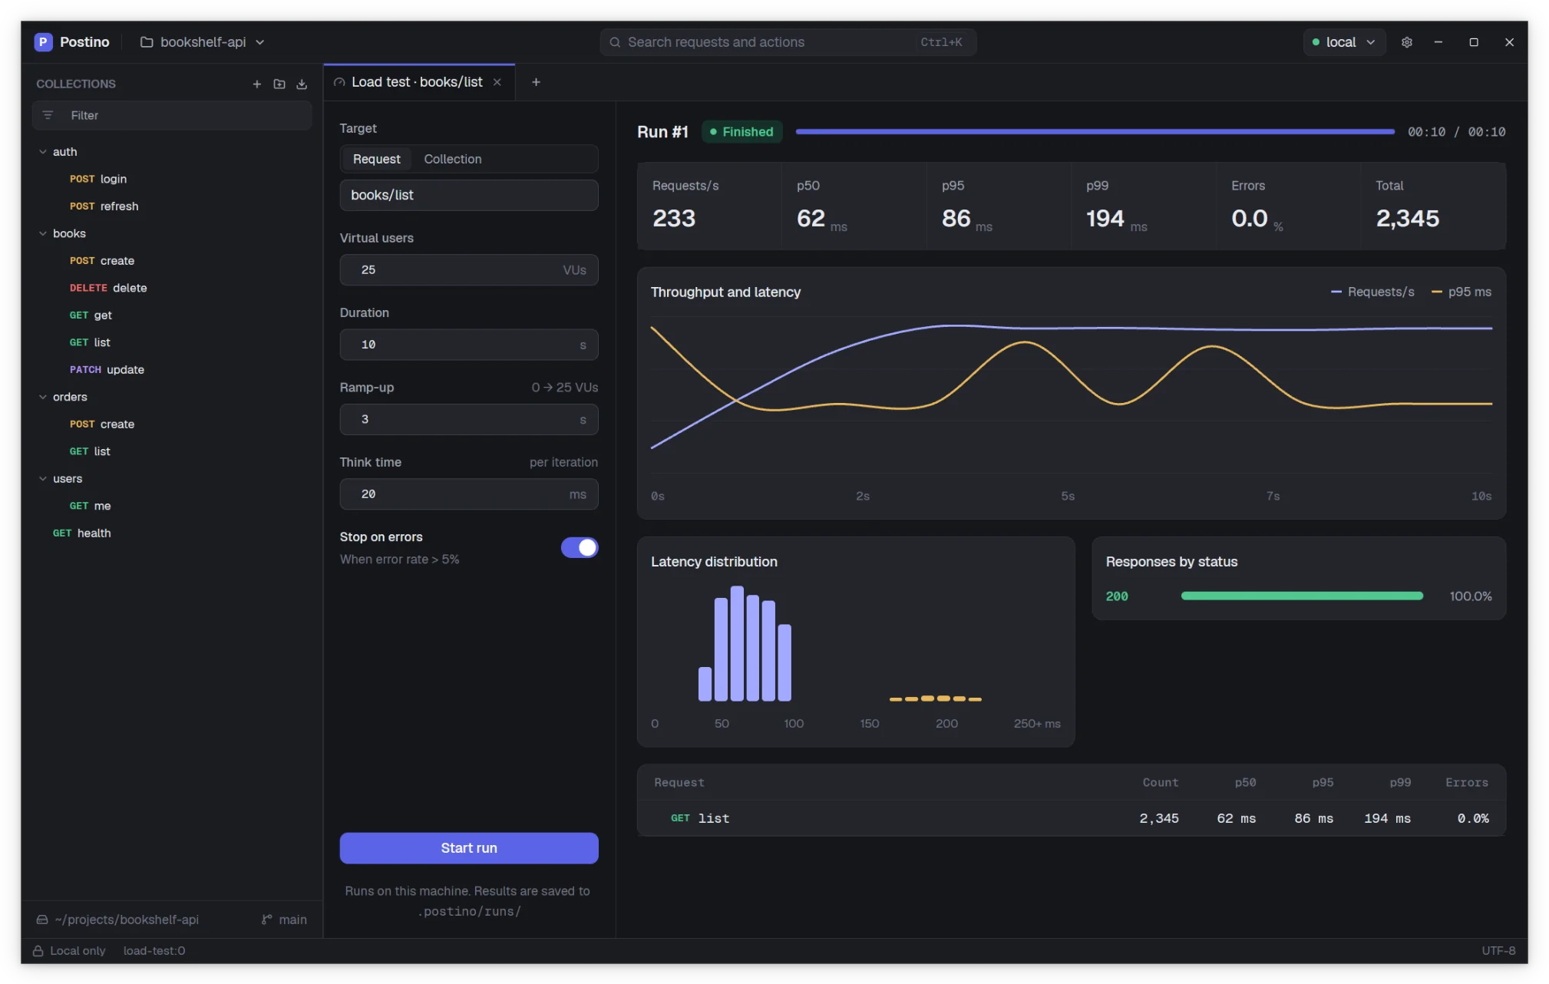Close the Load test books/list tab
The width and height of the screenshot is (1549, 984).
coord(497,82)
